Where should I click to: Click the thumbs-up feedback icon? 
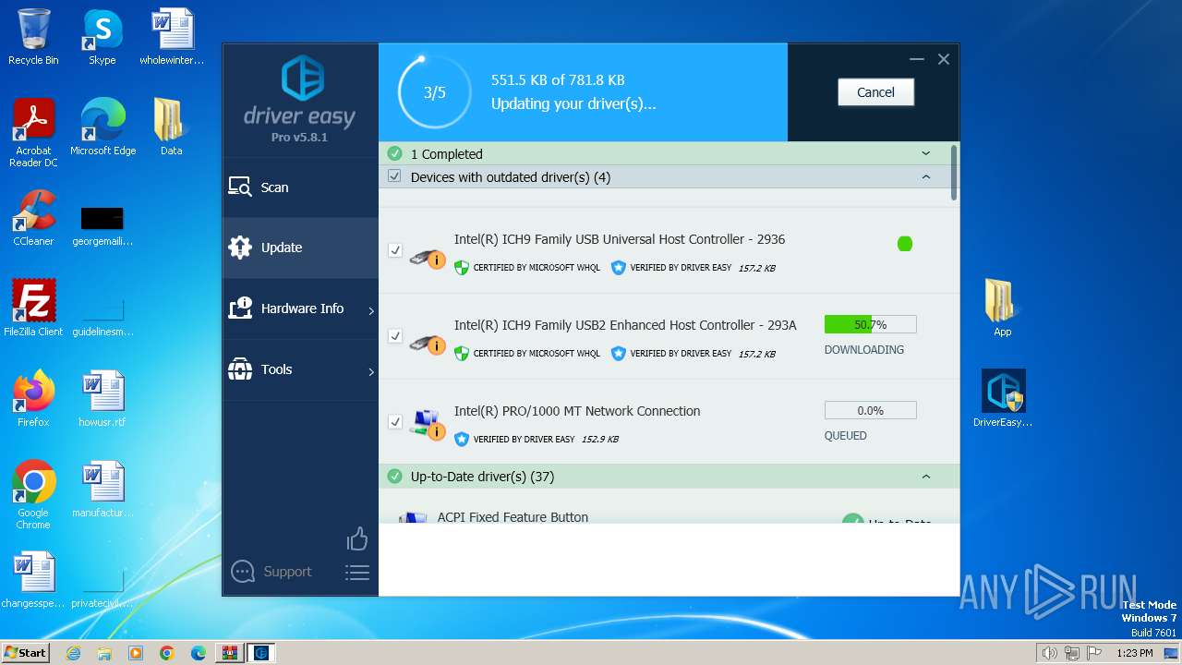pyautogui.click(x=357, y=538)
